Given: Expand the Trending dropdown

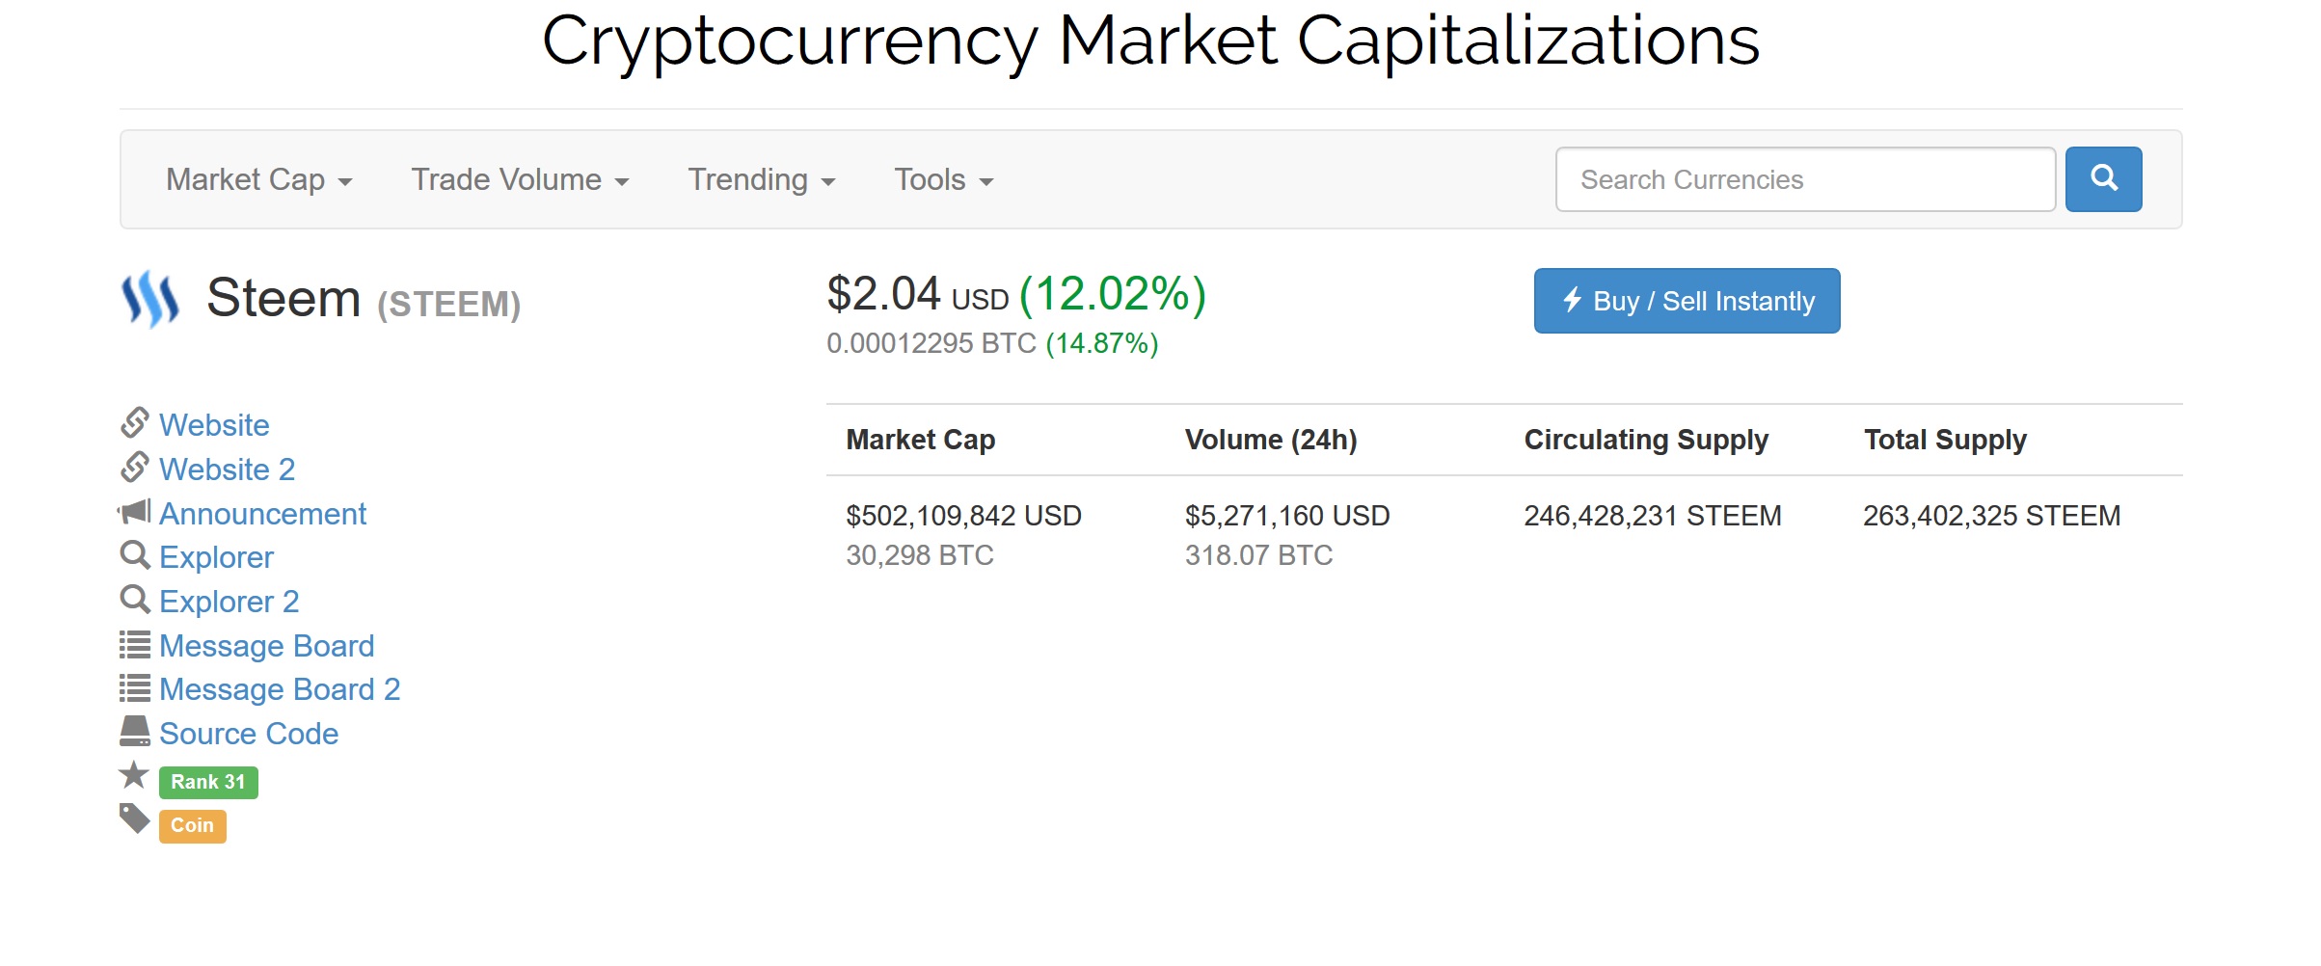Looking at the screenshot, I should click(761, 180).
